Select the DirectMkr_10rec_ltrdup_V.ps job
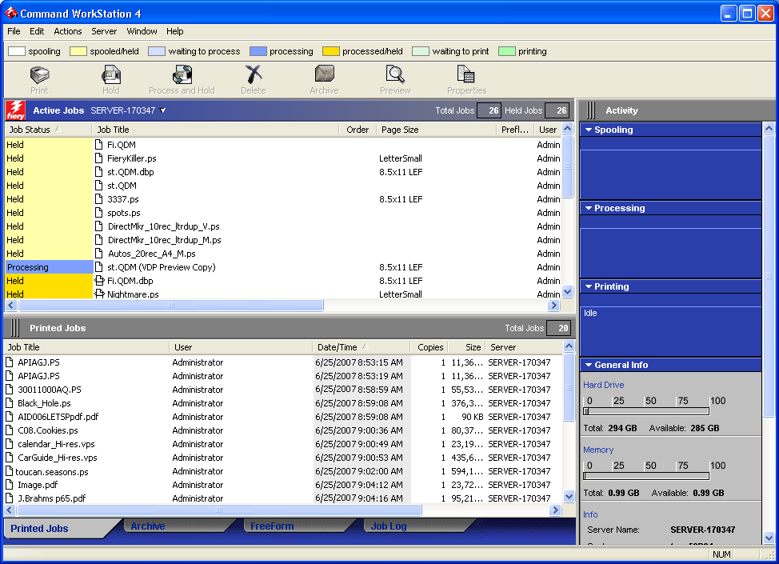The image size is (779, 564). click(x=283, y=226)
